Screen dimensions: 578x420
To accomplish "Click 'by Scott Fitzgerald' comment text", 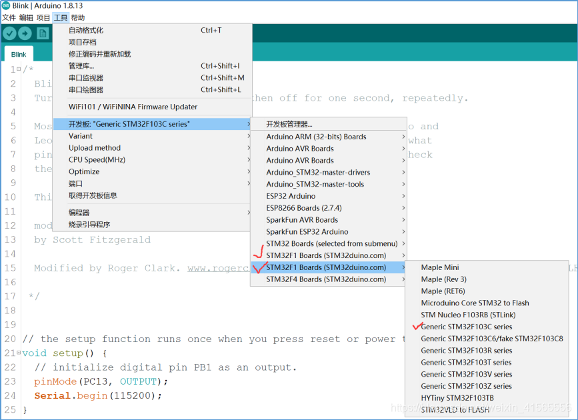I will 93,240.
